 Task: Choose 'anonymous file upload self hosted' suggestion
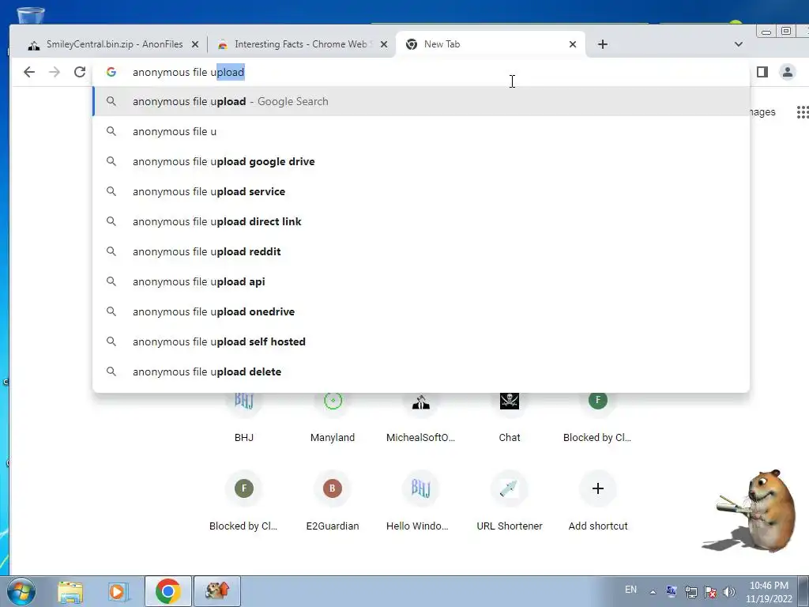[x=420, y=341]
